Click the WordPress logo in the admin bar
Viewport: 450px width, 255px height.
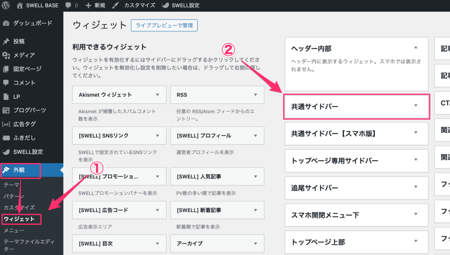click(x=4, y=5)
